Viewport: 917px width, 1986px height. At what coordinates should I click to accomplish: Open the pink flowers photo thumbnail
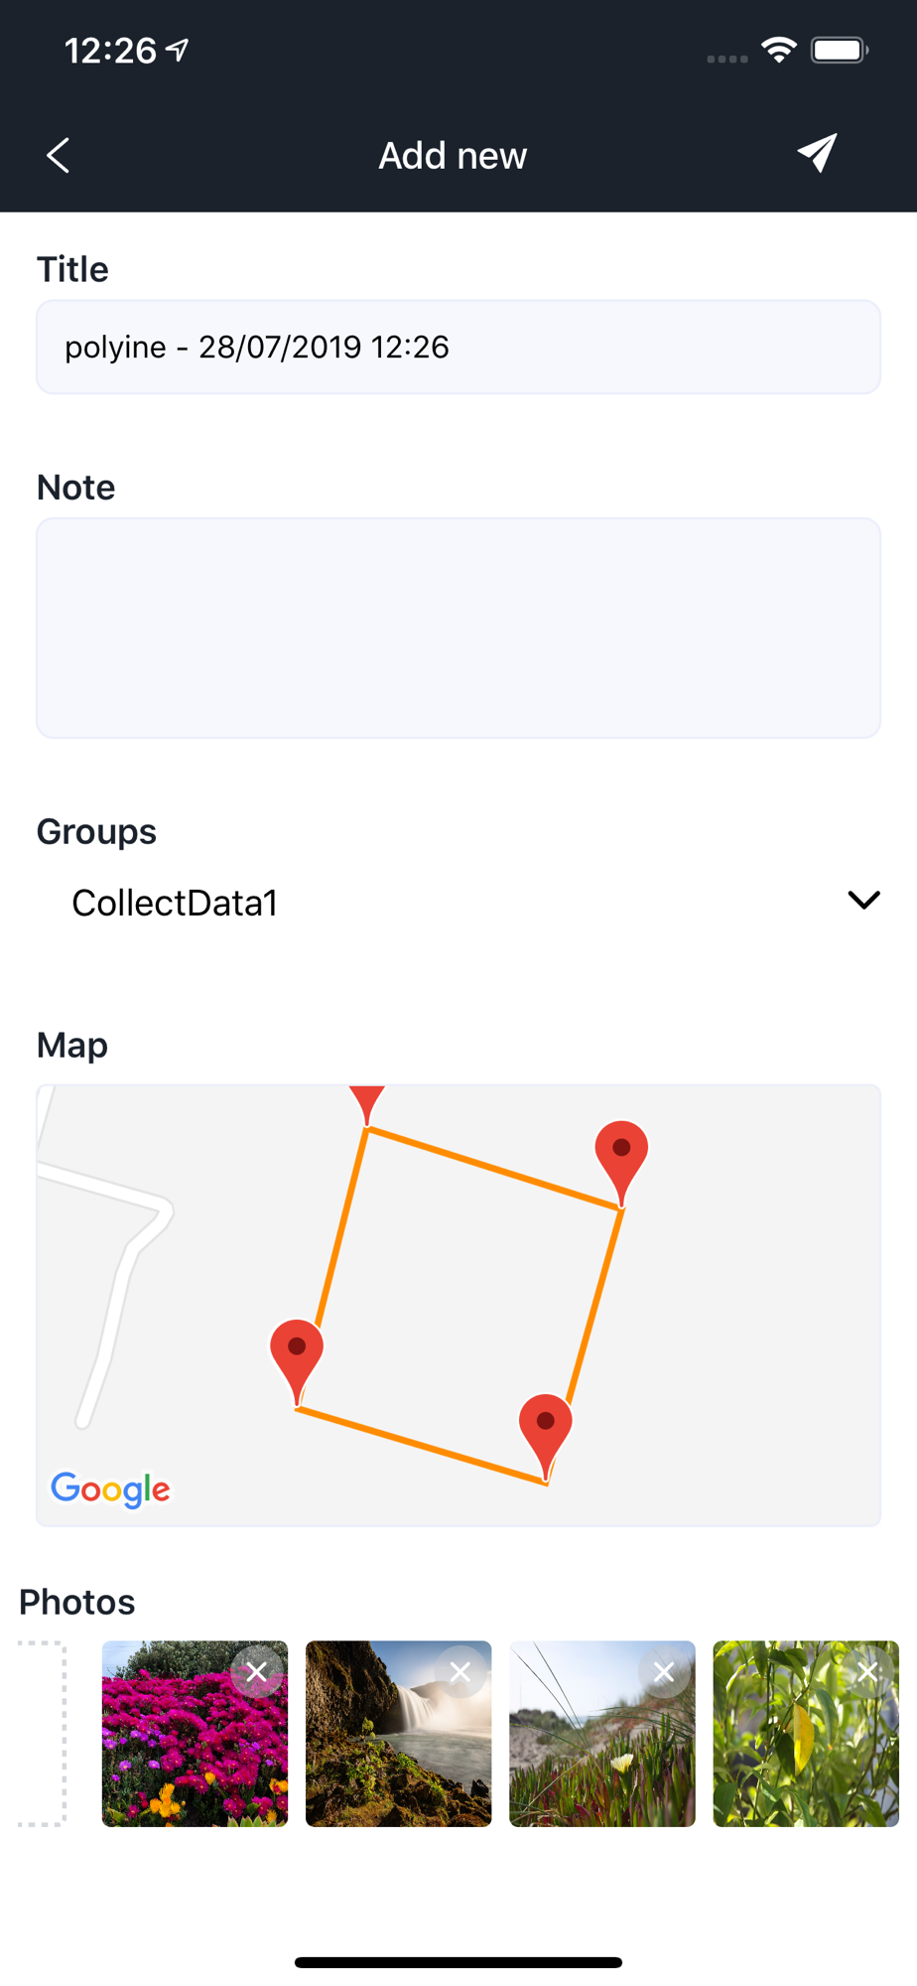[195, 1734]
